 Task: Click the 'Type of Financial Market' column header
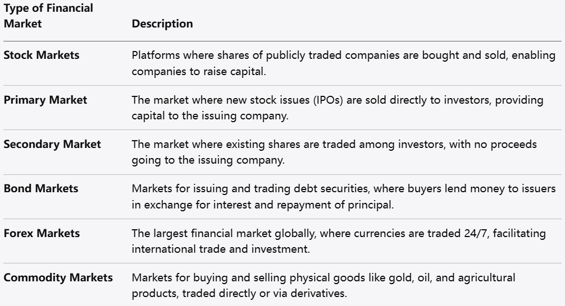click(x=48, y=16)
